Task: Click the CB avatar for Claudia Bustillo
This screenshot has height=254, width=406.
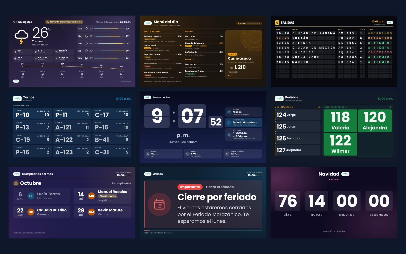Action: [31, 212]
